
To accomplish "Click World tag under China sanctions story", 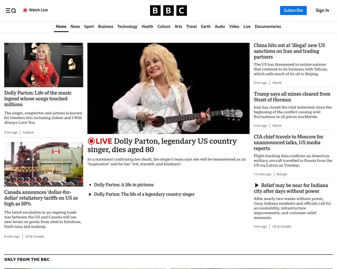I will pos(277,83).
